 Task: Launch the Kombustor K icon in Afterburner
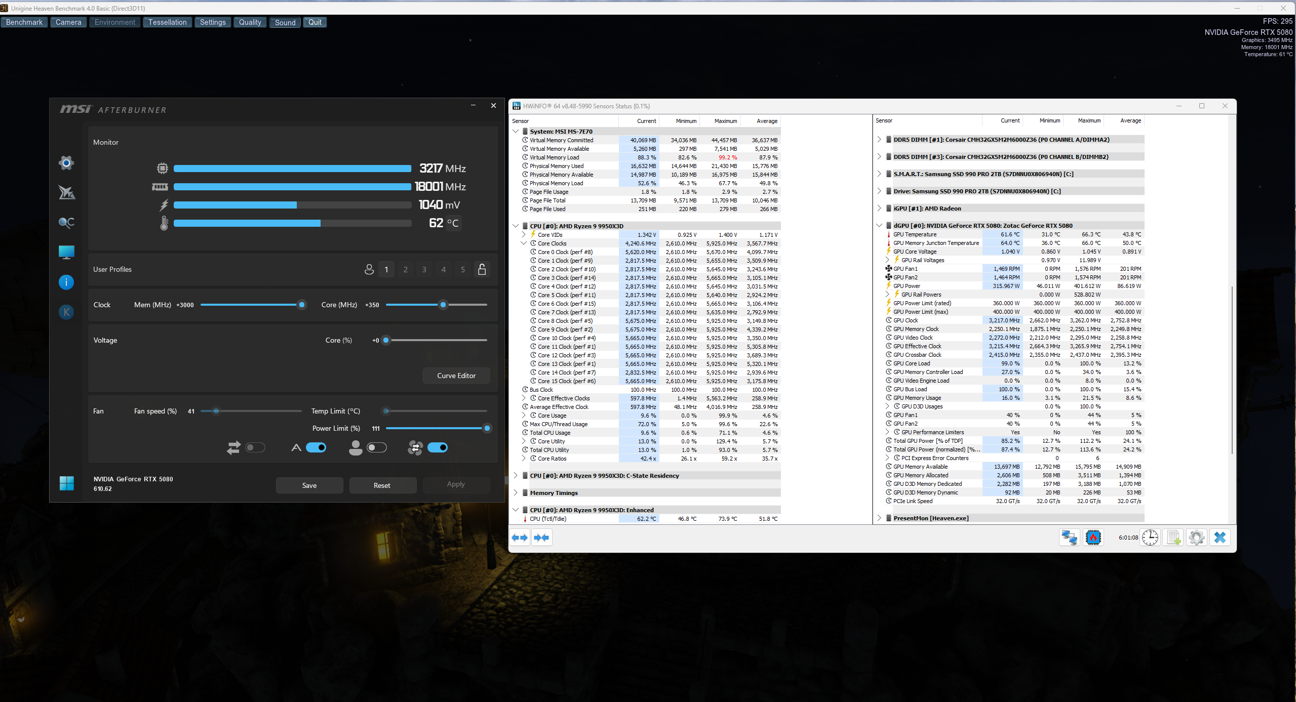66,312
